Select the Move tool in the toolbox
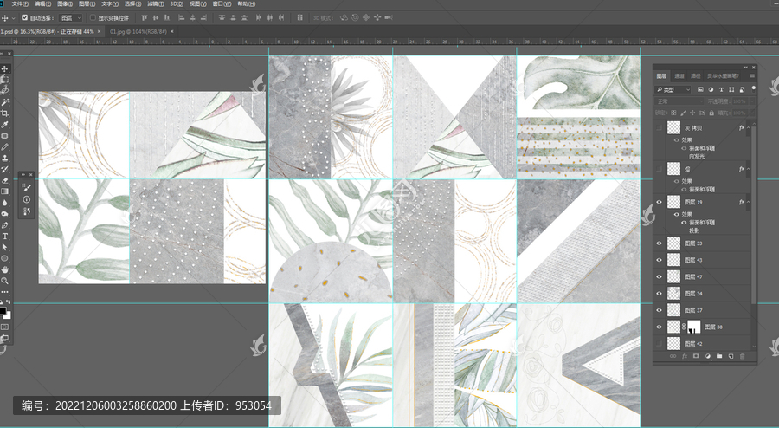 coord(5,68)
